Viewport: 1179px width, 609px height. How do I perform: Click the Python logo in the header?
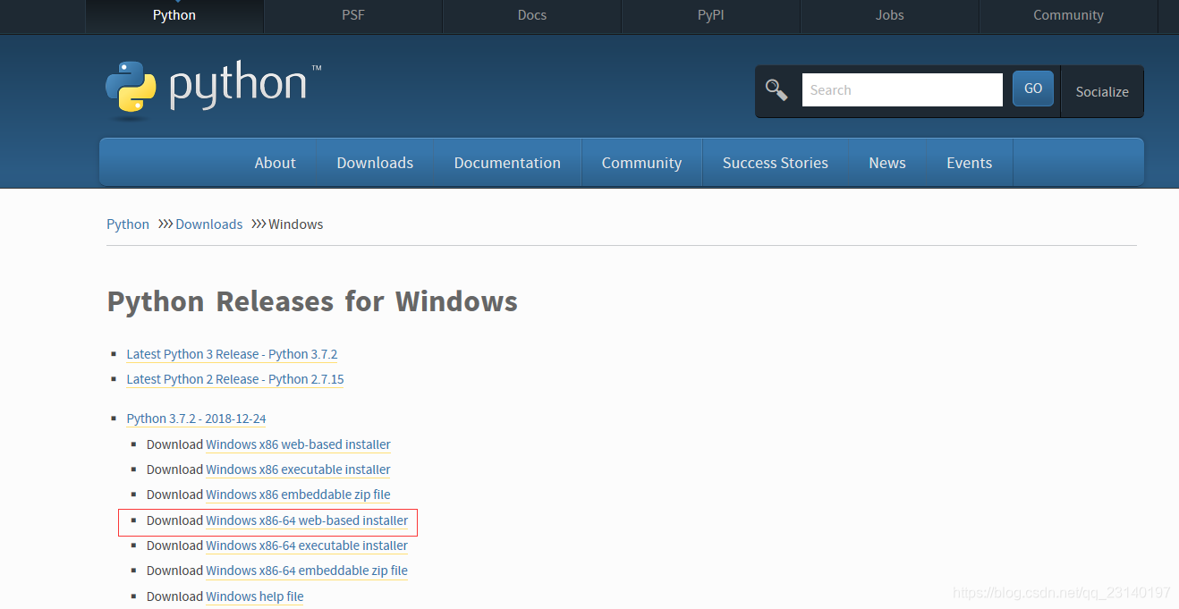point(213,90)
